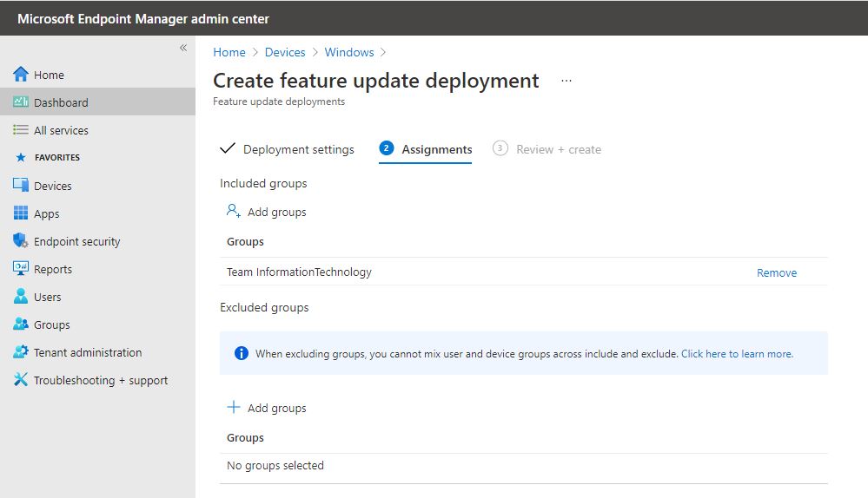Click the plus icon under Excluded groups

(x=234, y=408)
